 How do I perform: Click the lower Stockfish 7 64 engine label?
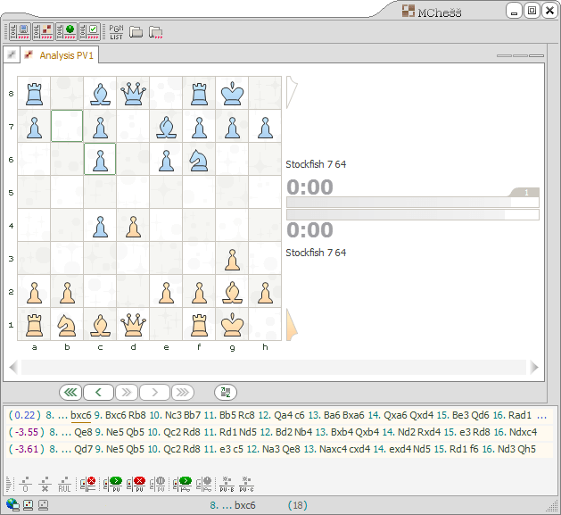316,253
